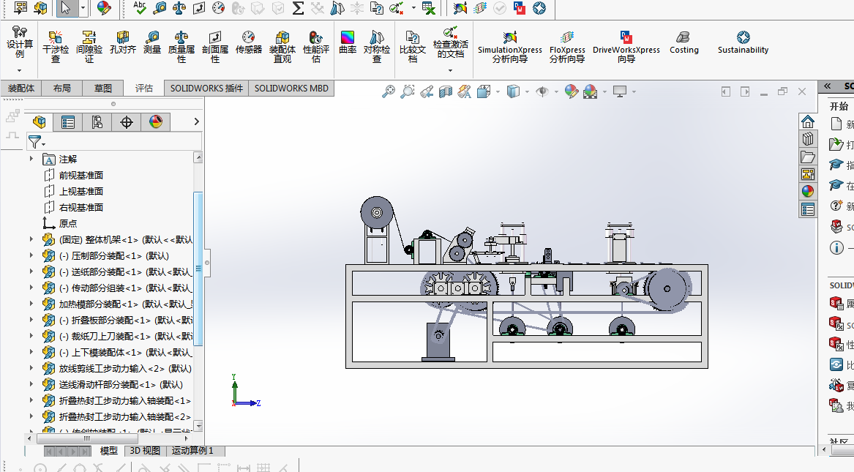
Task: Switch to SOLIDWORKS 插件 tab
Action: [x=206, y=89]
